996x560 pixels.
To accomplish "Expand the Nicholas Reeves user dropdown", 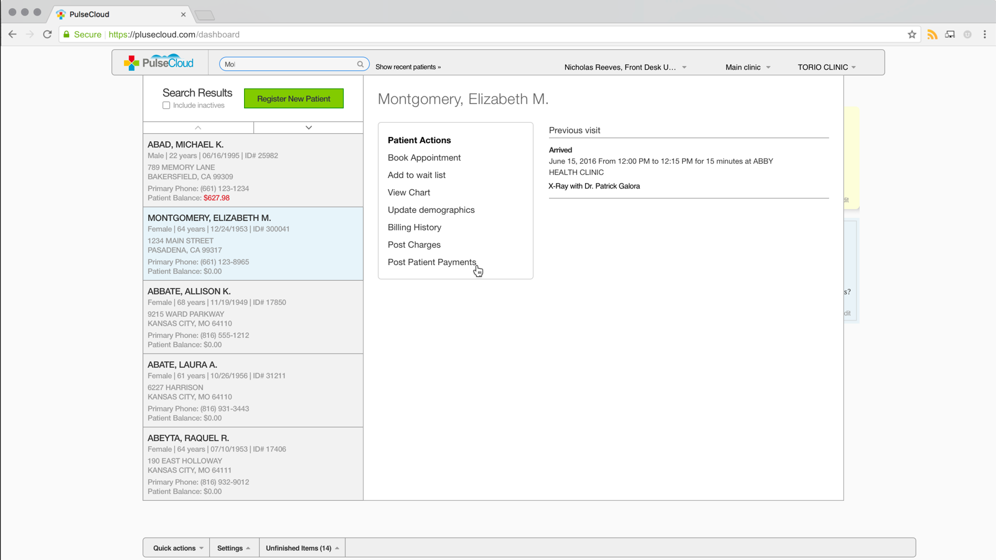I will coord(625,67).
